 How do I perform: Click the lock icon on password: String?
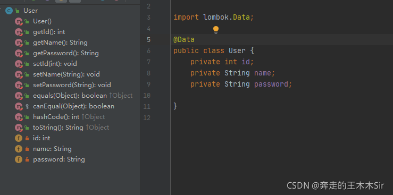27,159
